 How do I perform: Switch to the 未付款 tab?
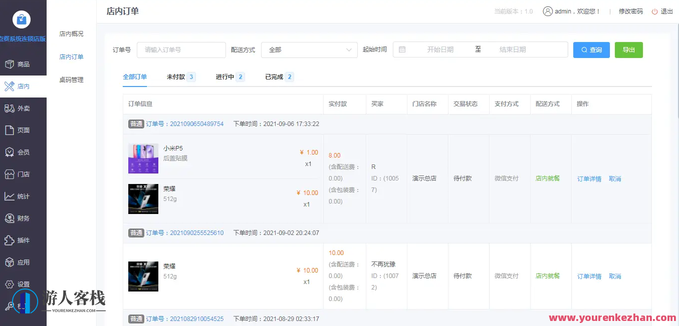click(181, 77)
